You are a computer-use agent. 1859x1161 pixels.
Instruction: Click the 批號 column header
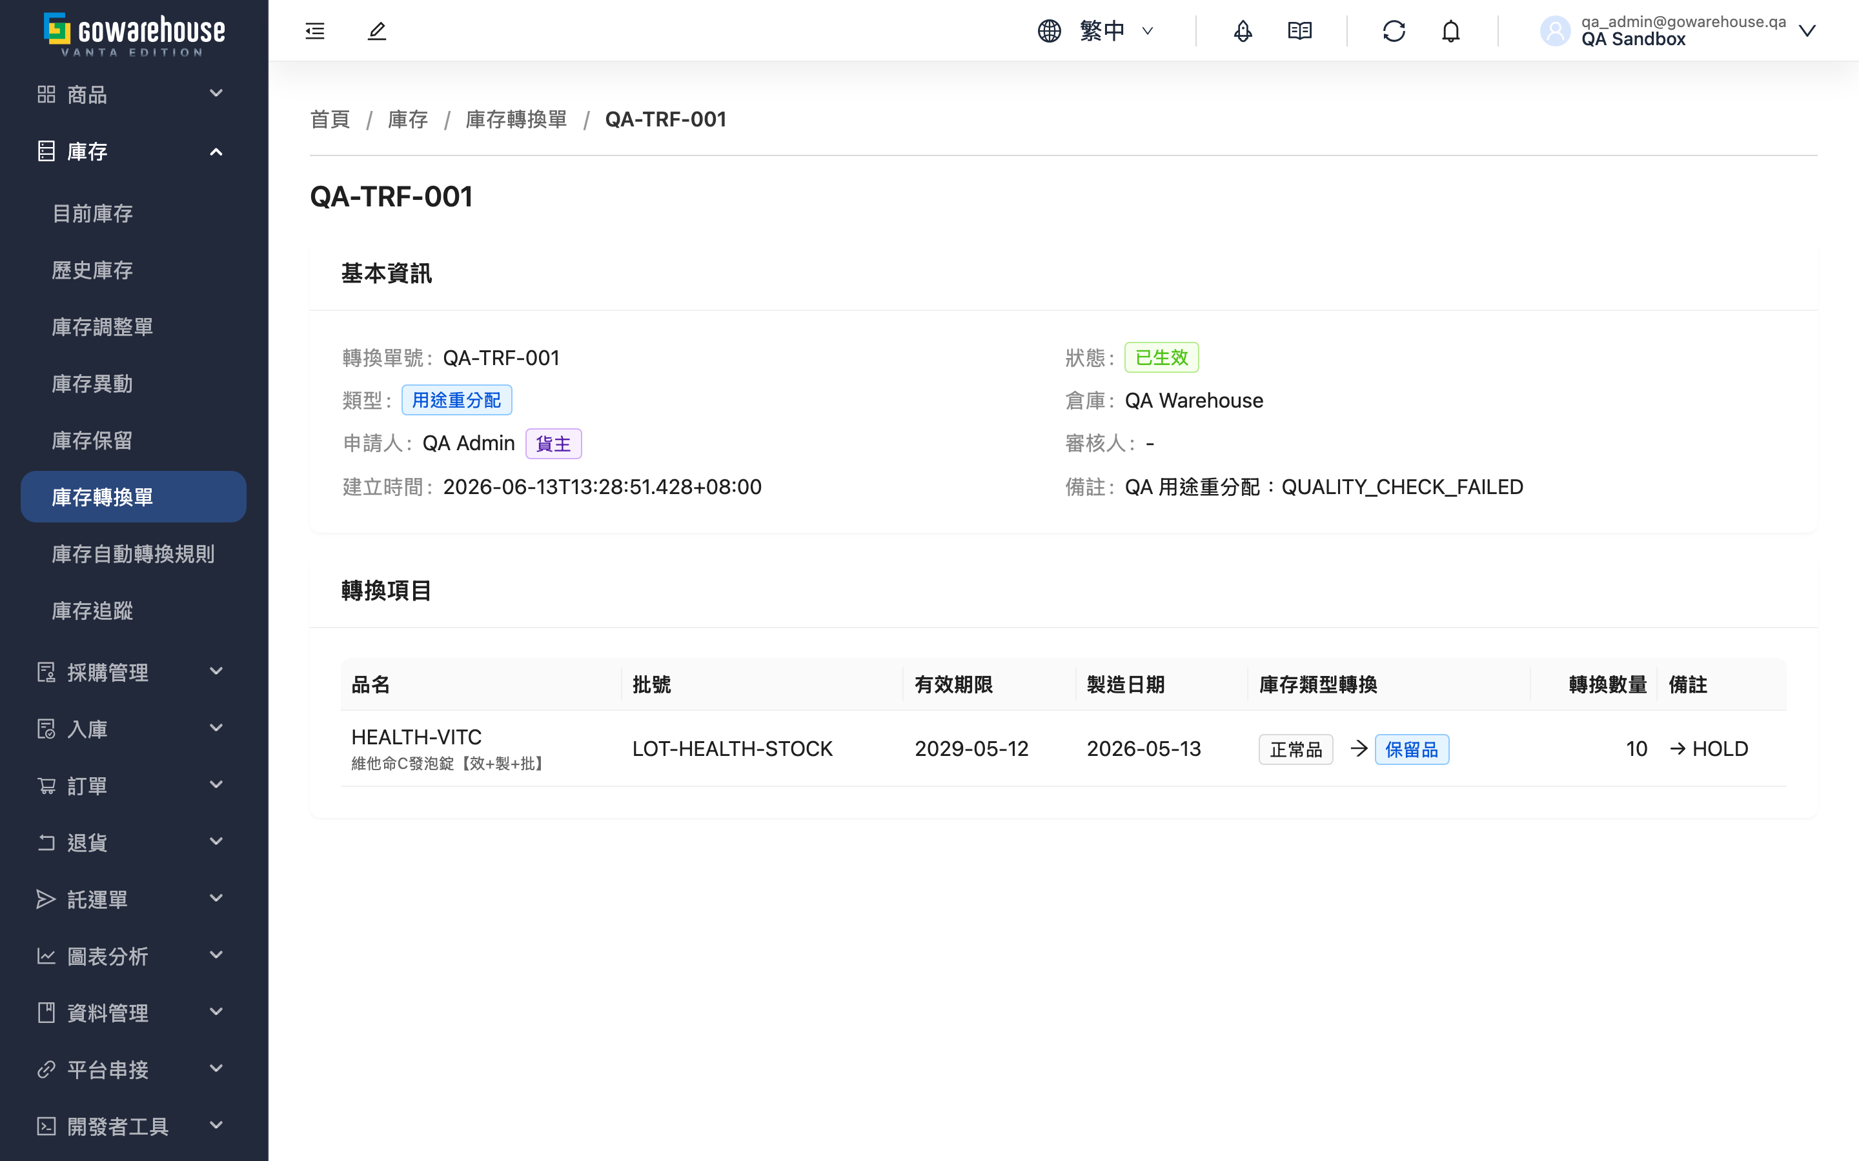[x=762, y=684]
